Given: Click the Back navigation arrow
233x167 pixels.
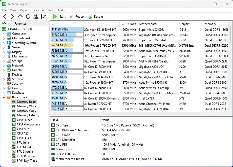Looking at the screenshot, I should [5, 17].
